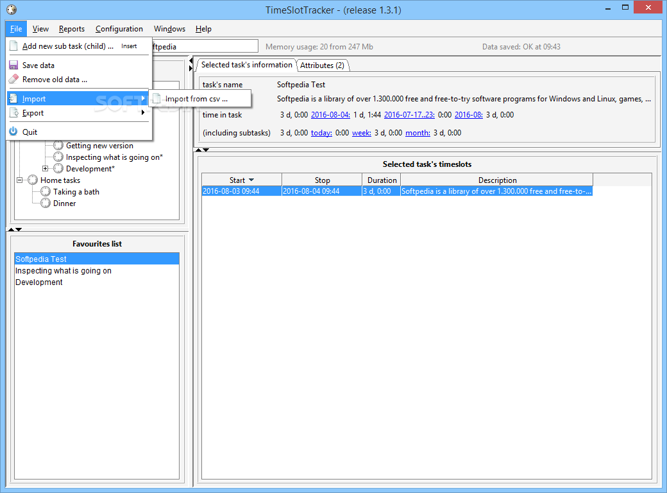Click the Import menu entry icon
Image resolution: width=667 pixels, height=493 pixels.
13,98
